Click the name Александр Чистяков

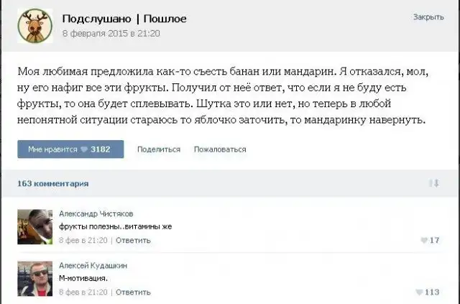pyautogui.click(x=95, y=213)
